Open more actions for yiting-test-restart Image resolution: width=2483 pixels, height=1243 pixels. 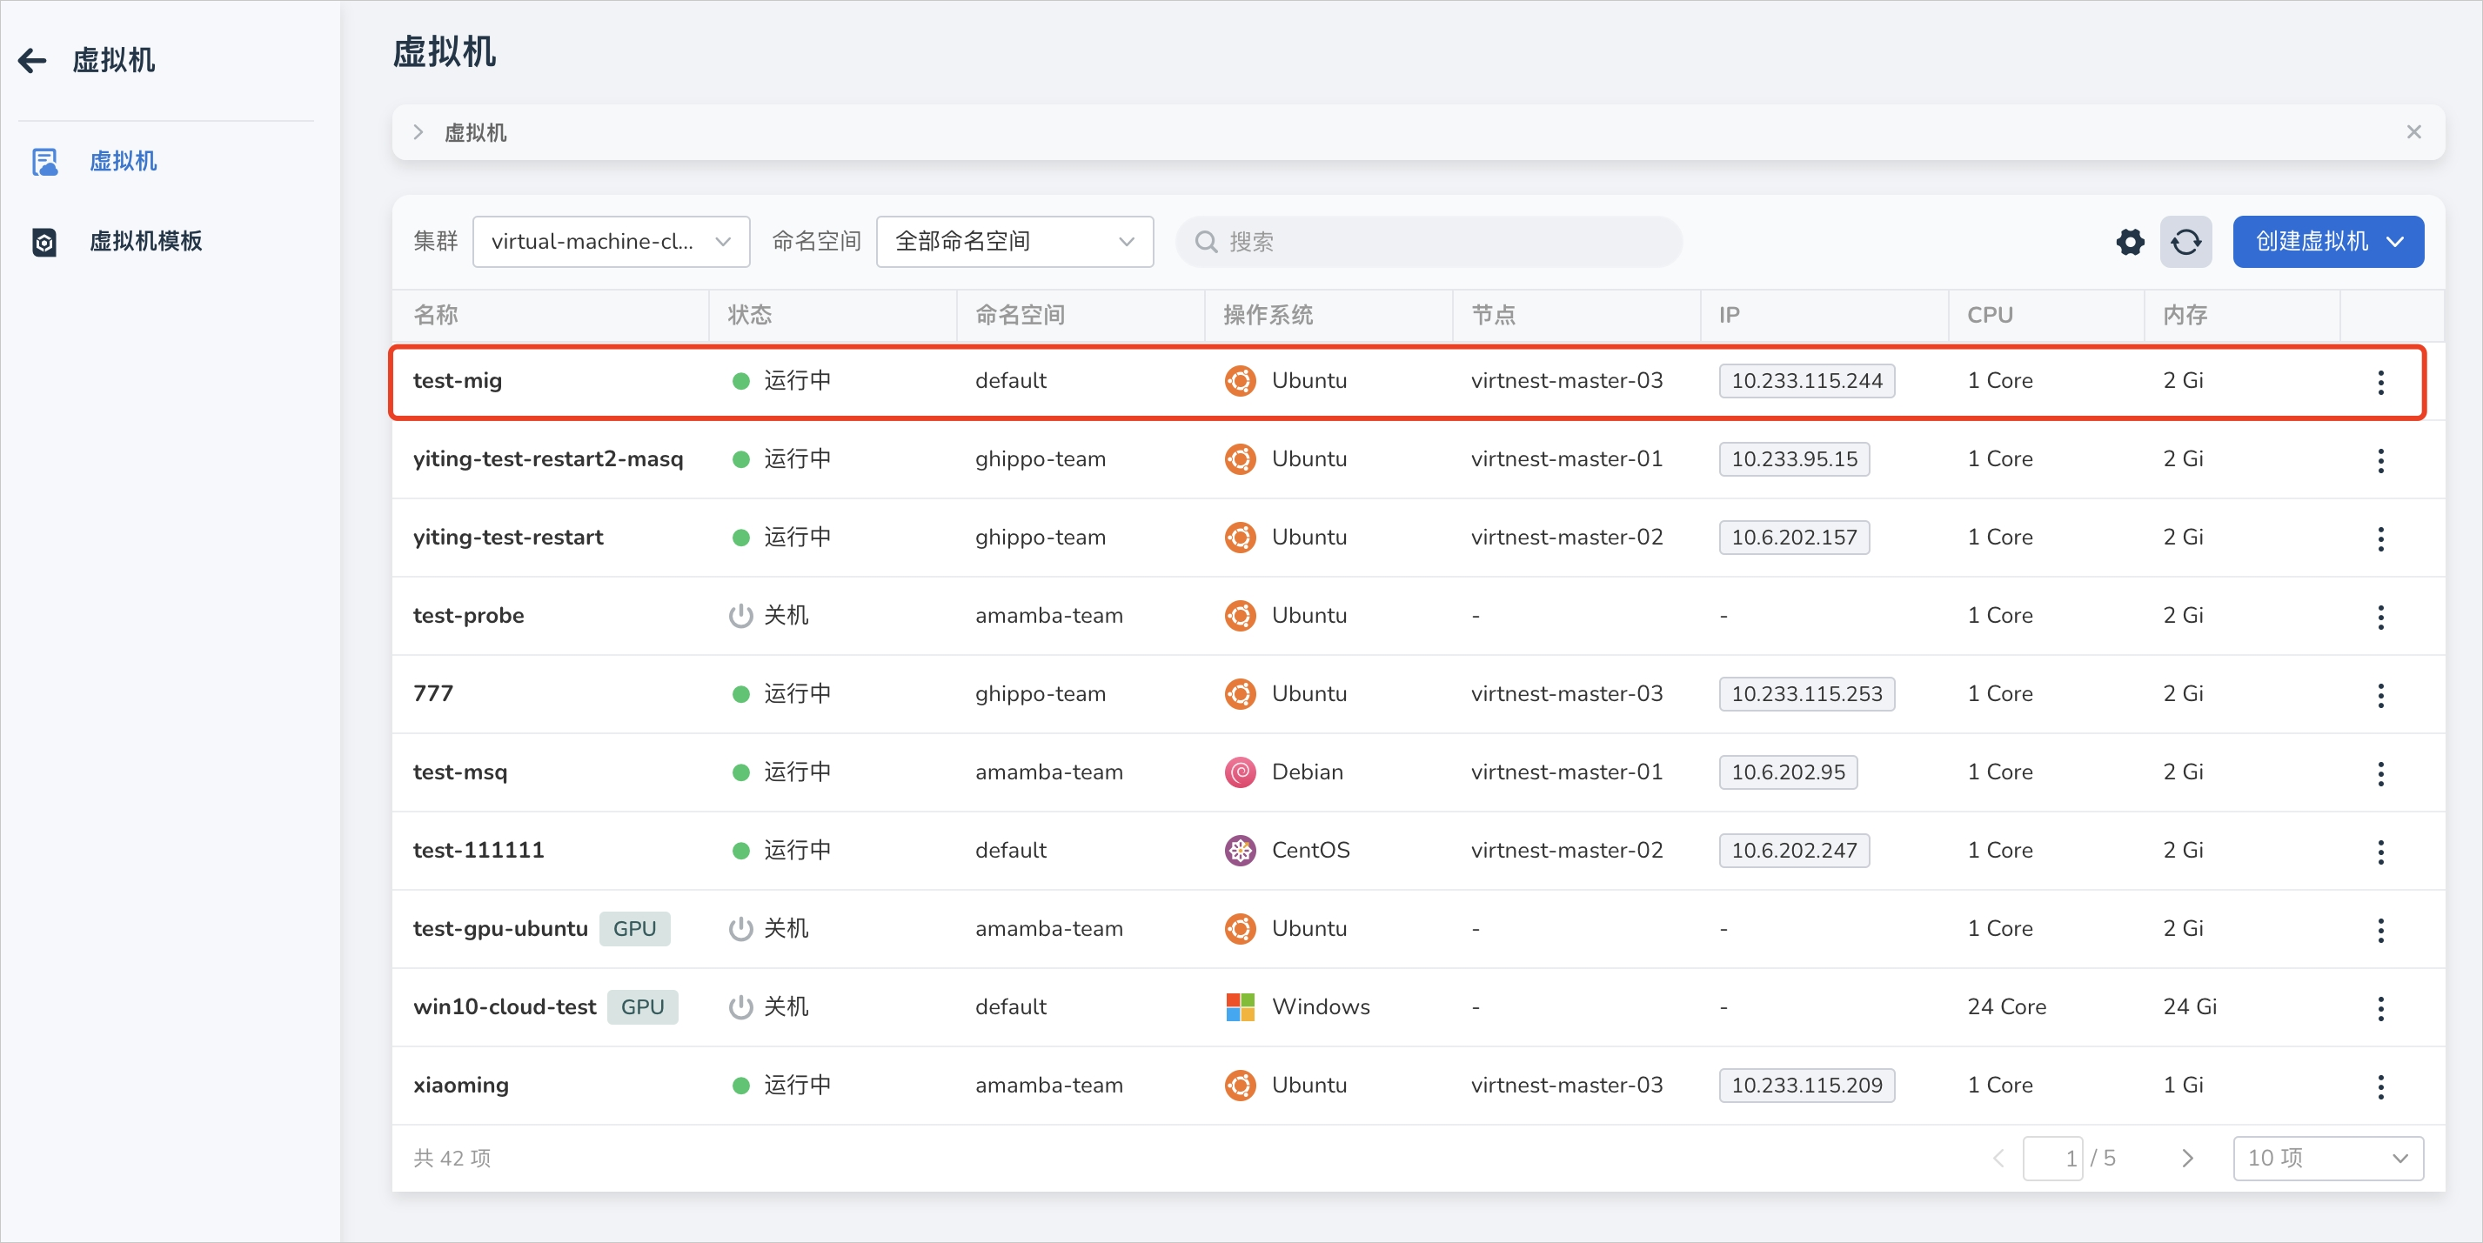point(2379,538)
